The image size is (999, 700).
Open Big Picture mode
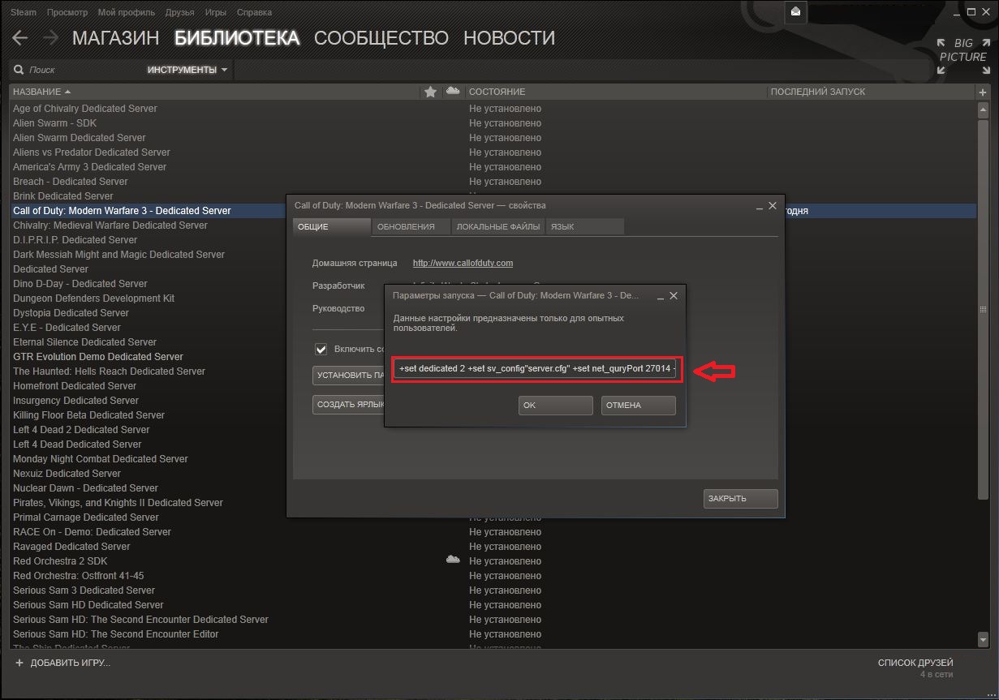click(x=963, y=56)
